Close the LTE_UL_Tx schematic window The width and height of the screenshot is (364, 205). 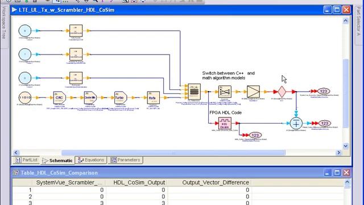[x=346, y=10]
